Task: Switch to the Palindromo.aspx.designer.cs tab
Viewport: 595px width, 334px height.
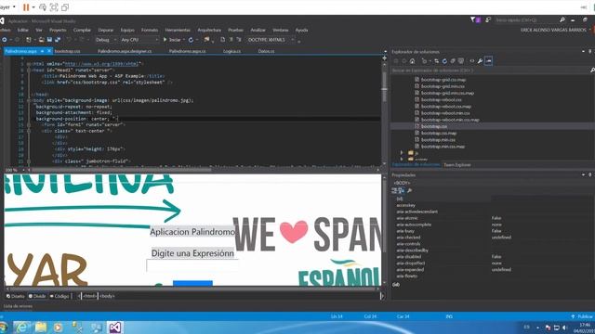Action: pos(125,51)
